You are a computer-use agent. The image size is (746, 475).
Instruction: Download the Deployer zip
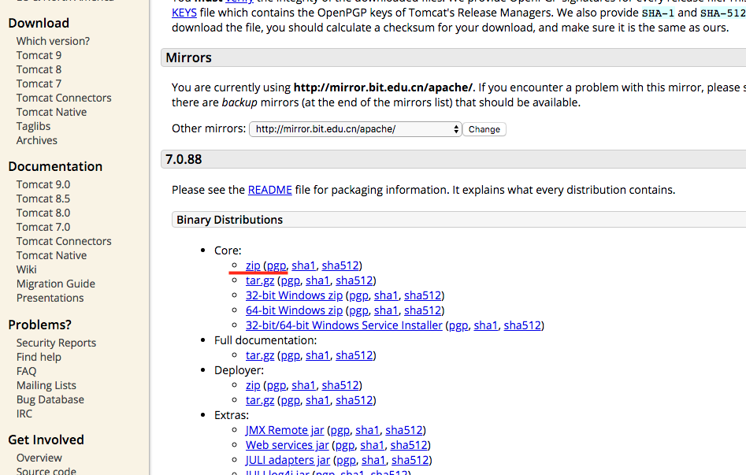[253, 385]
